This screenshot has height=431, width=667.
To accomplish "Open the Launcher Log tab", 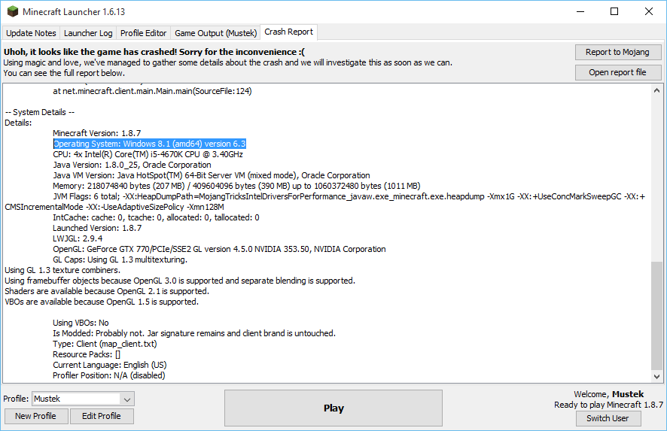I will (x=88, y=33).
